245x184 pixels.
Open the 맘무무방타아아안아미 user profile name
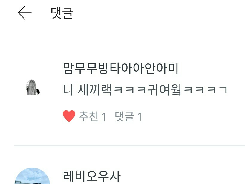coord(121,69)
